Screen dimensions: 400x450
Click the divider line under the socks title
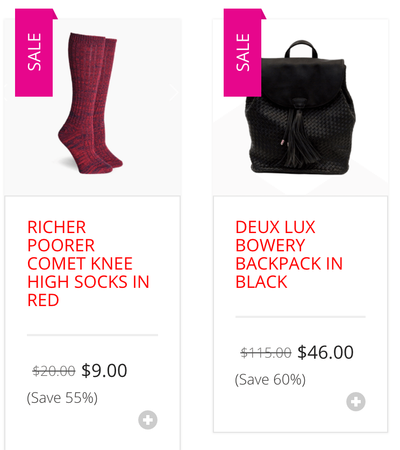click(x=92, y=335)
